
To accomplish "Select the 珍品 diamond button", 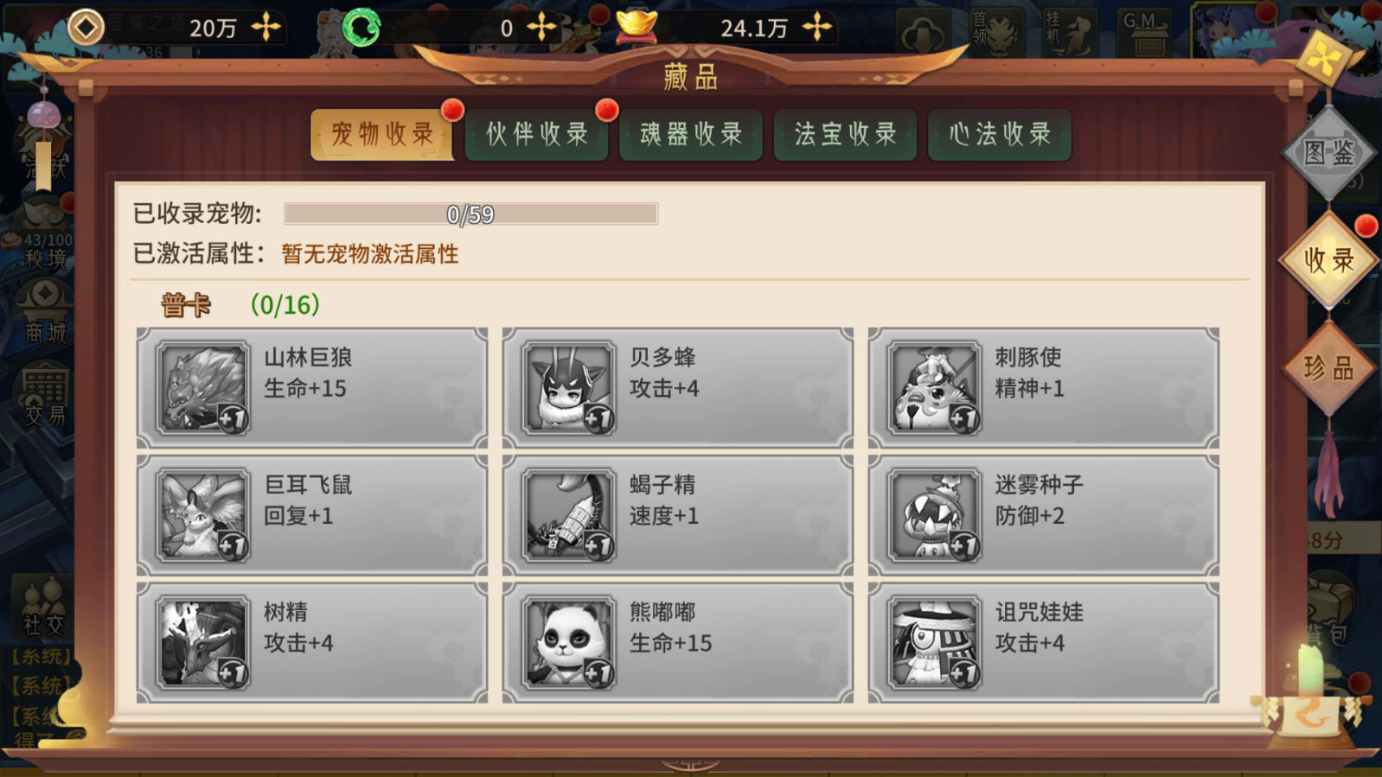I will click(1329, 368).
